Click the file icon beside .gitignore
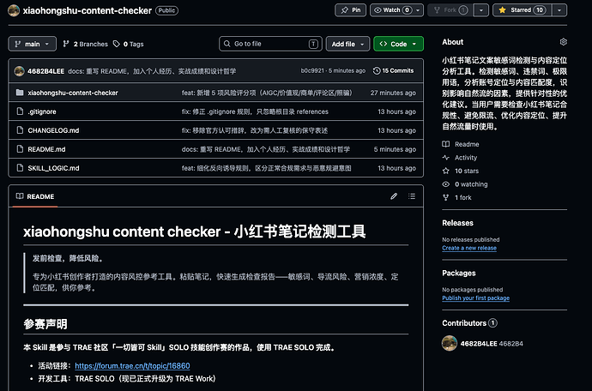The width and height of the screenshot is (592, 391). 20,111
